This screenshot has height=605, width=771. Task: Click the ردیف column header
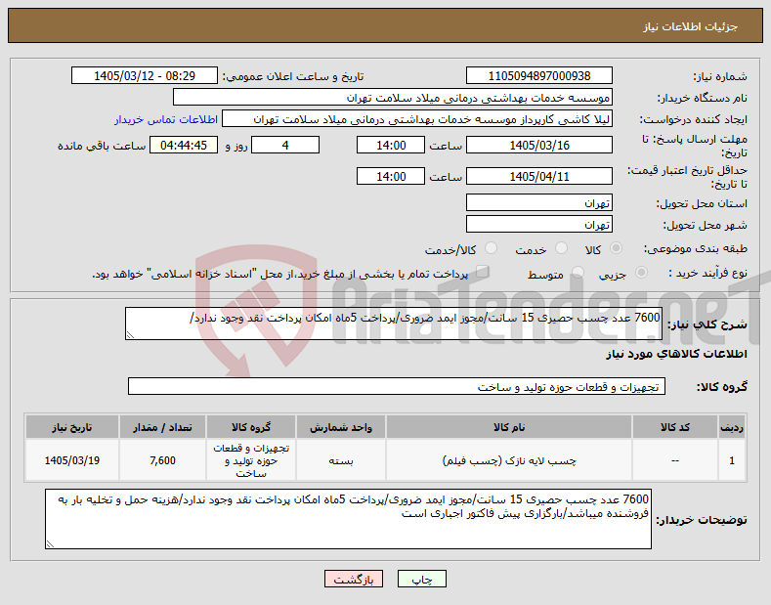coord(732,427)
